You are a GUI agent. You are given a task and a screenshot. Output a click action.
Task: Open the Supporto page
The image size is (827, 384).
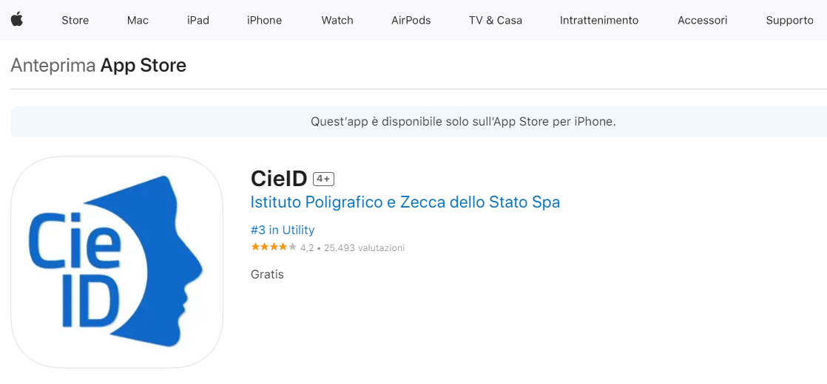coord(789,21)
